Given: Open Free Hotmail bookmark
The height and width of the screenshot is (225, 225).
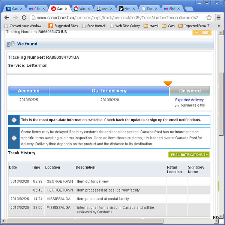Looking at the screenshot, I should [x=94, y=26].
